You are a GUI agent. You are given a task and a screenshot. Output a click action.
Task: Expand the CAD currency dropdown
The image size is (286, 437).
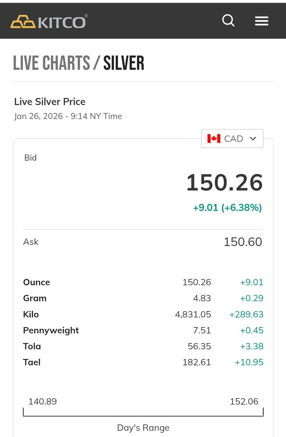[x=232, y=139]
